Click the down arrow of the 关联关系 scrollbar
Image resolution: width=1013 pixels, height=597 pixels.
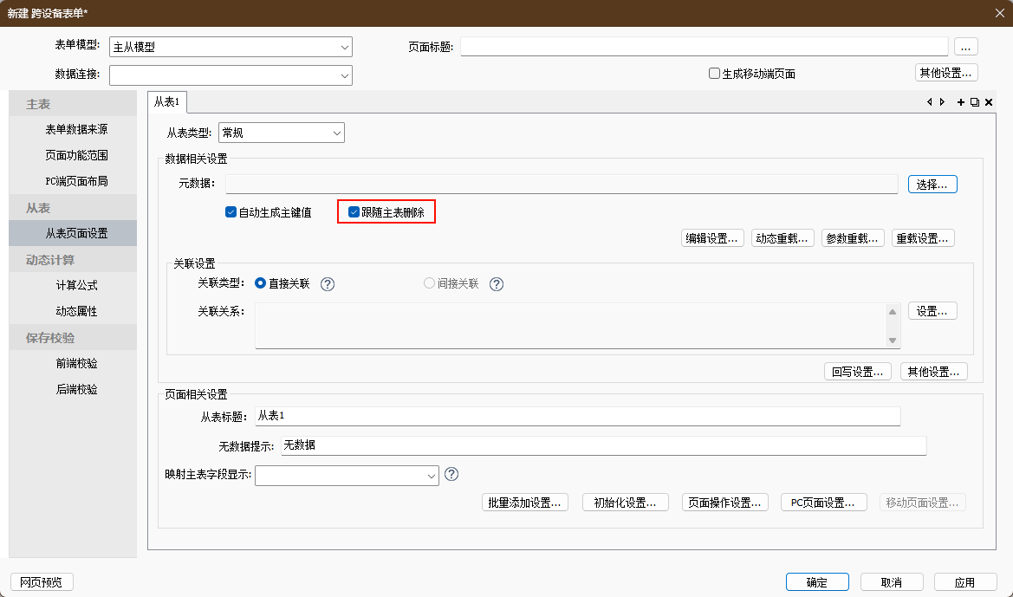pos(892,341)
